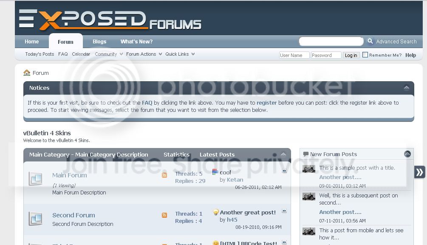Click the post icon next to cool
This screenshot has width=427, height=245.
(x=215, y=172)
